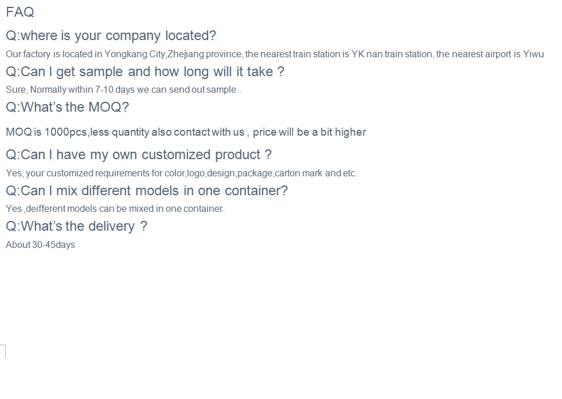
Task: Select the sample question line
Action: 145,72
